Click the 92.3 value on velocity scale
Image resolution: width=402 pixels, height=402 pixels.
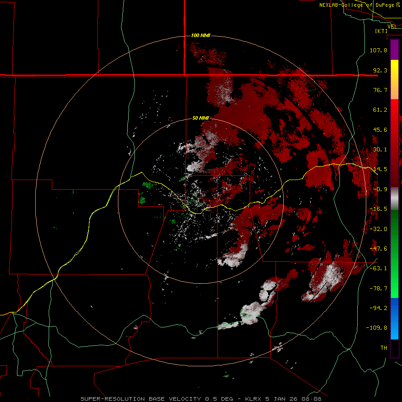click(380, 70)
